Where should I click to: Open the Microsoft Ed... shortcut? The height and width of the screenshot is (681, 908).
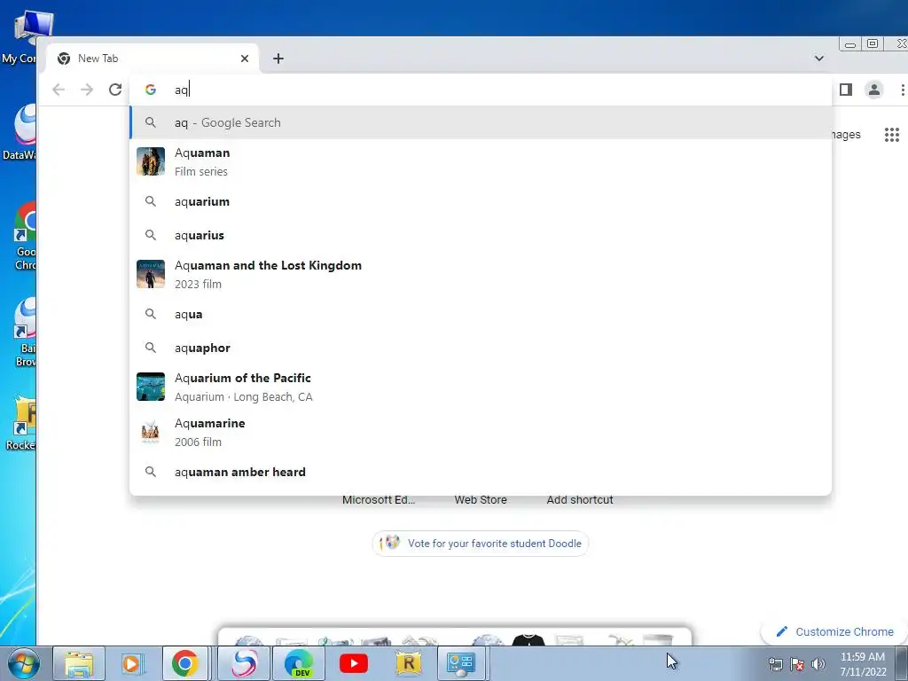pos(379,500)
